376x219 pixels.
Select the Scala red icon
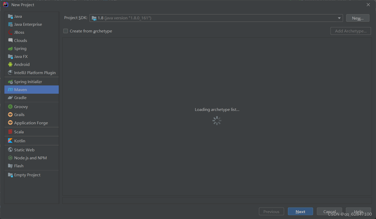10,132
